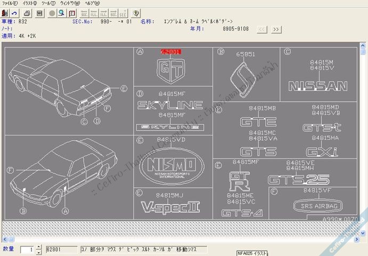Open the ファイル(F) menu
Viewport: 368px width, 256px height.
10,3
